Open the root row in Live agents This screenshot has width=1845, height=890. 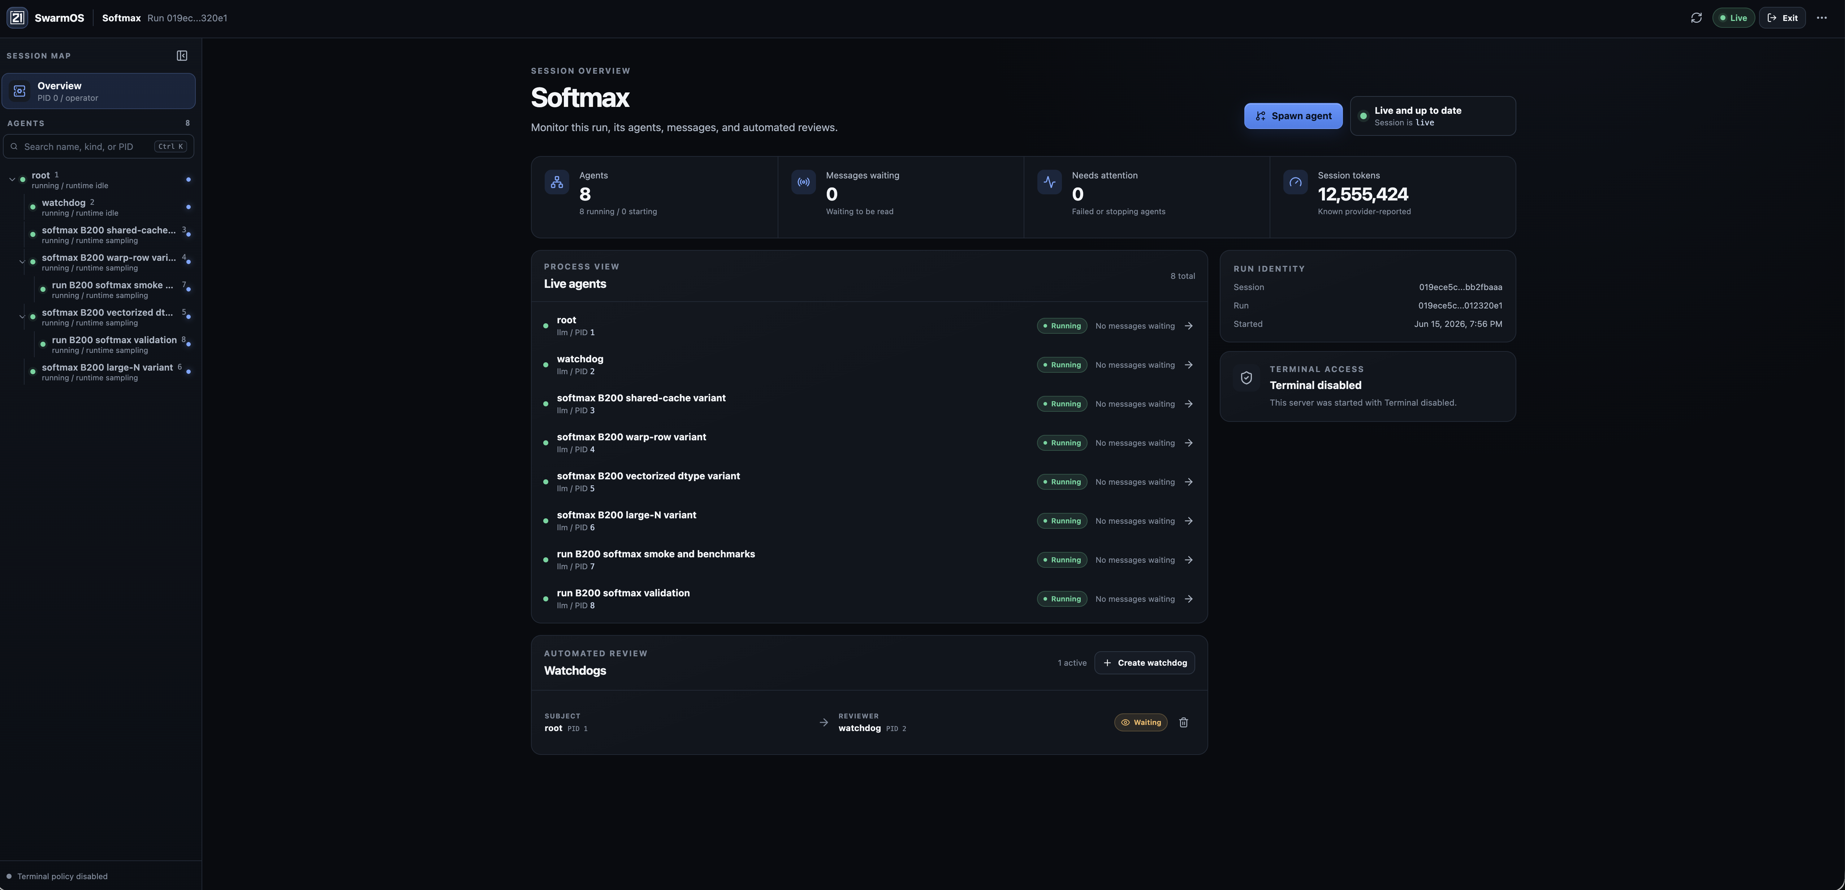pyautogui.click(x=869, y=326)
